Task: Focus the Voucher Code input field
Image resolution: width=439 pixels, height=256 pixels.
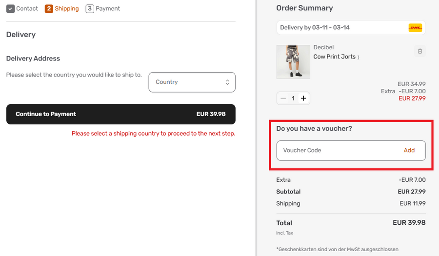Action: click(337, 150)
